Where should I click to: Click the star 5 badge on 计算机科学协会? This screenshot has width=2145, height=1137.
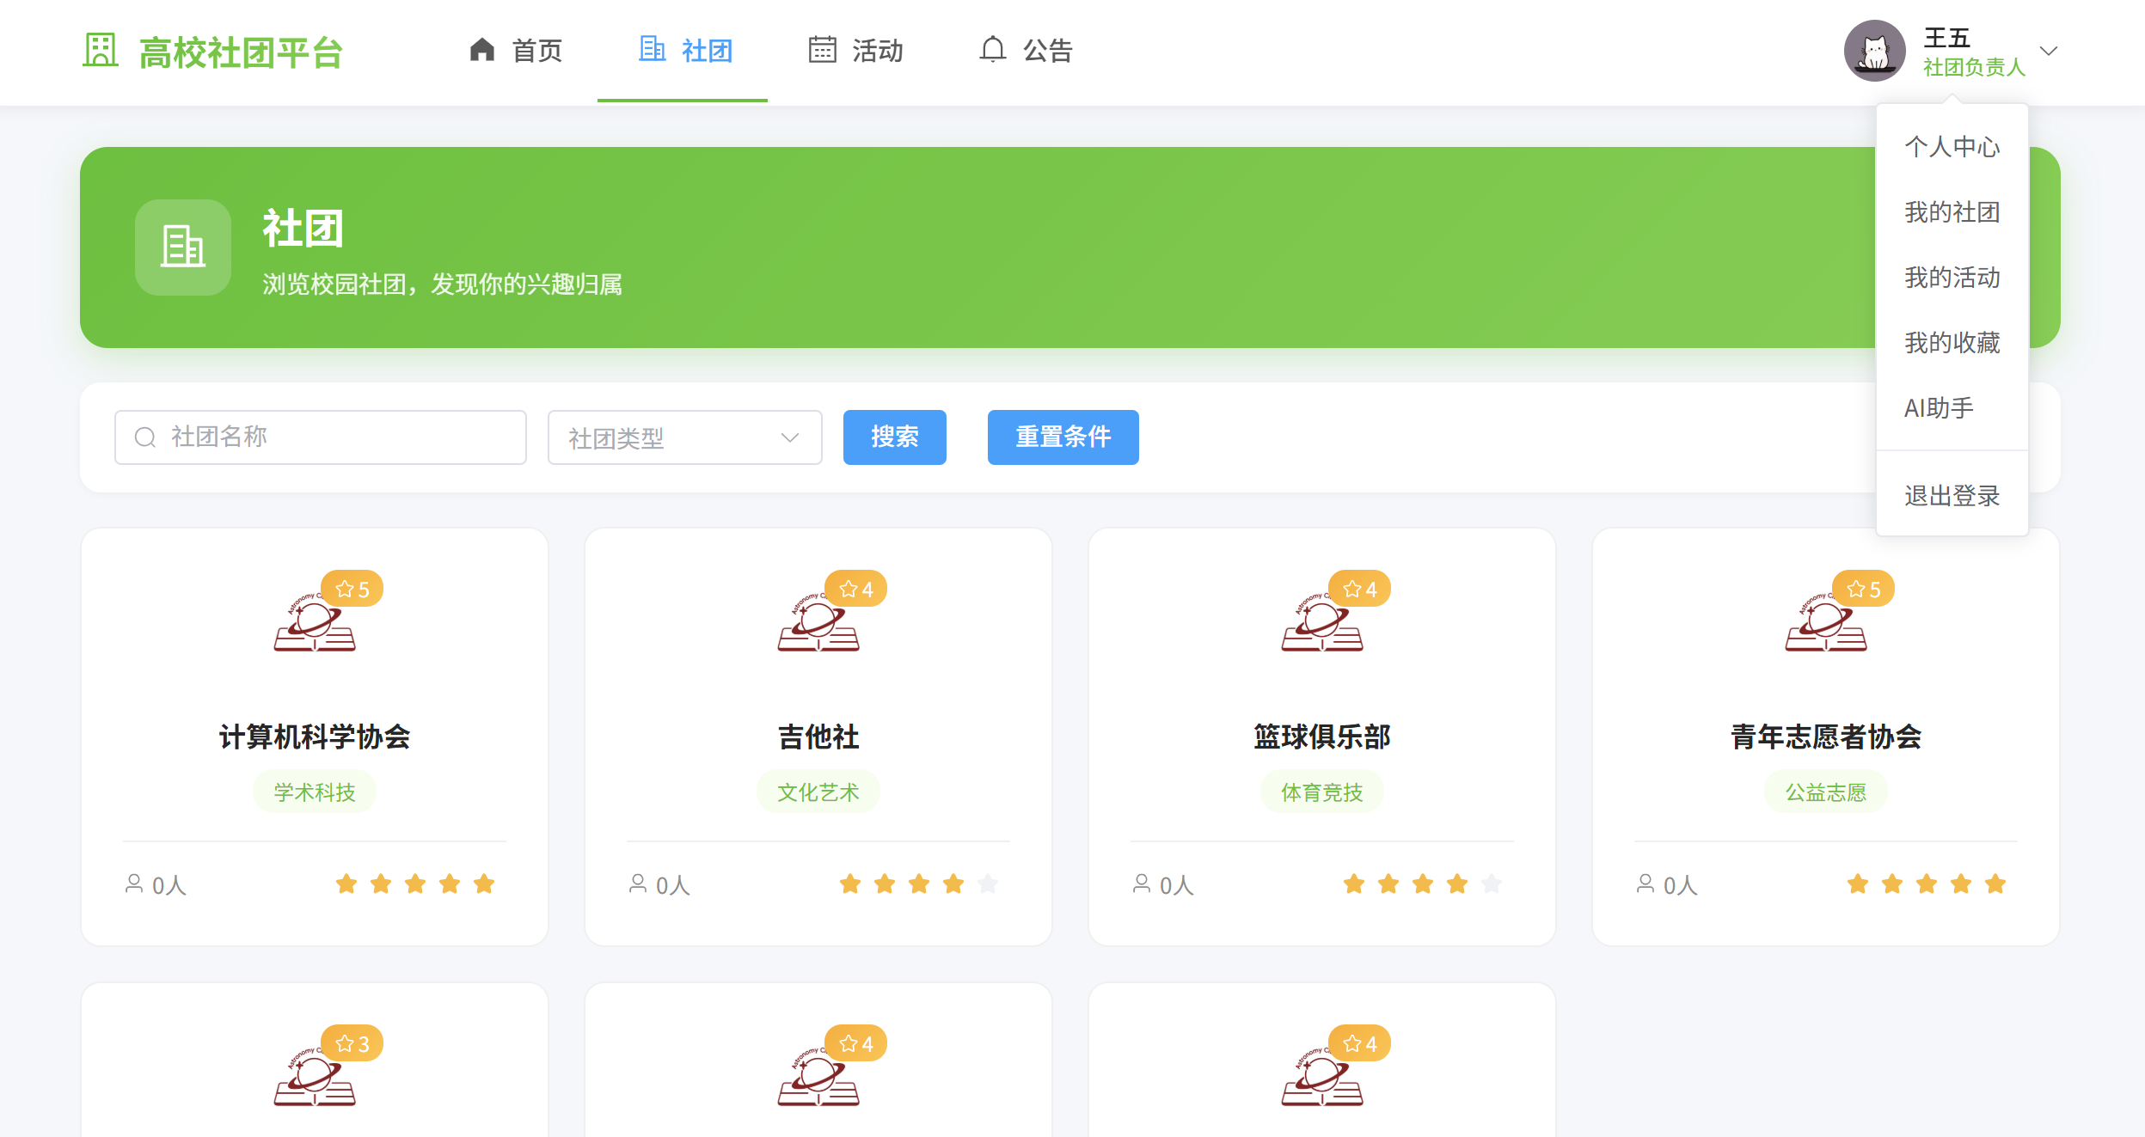[x=352, y=589]
